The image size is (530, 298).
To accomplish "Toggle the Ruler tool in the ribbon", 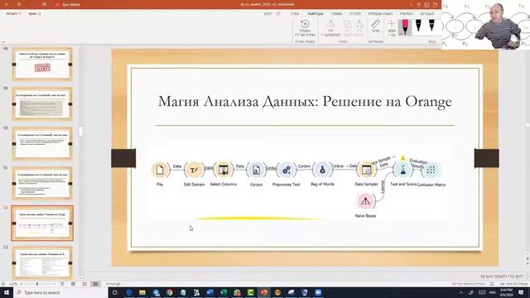I will 375,26.
